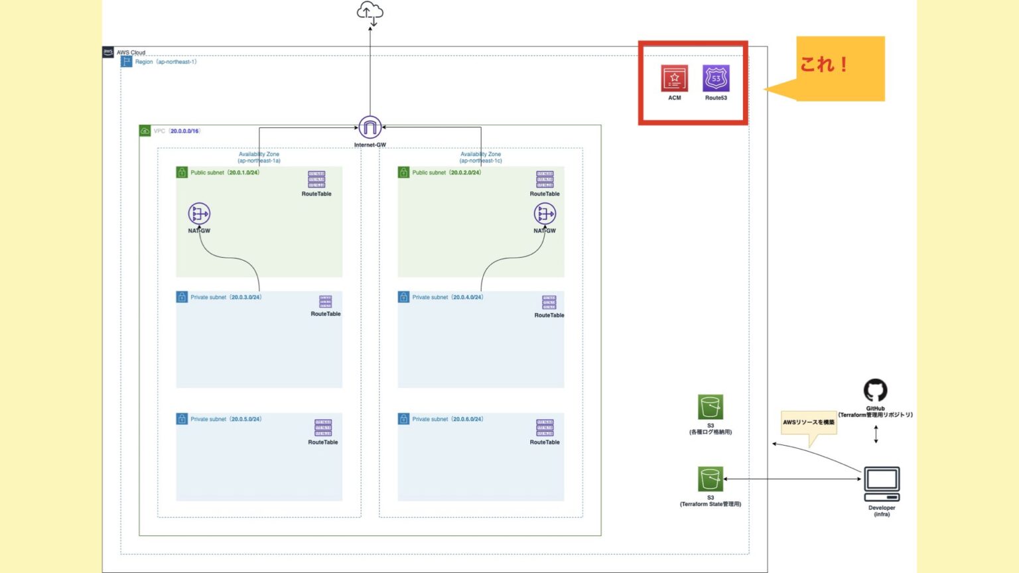
Task: Select the Private subnet 20.0.3.0/24 lock icon
Action: click(x=180, y=297)
